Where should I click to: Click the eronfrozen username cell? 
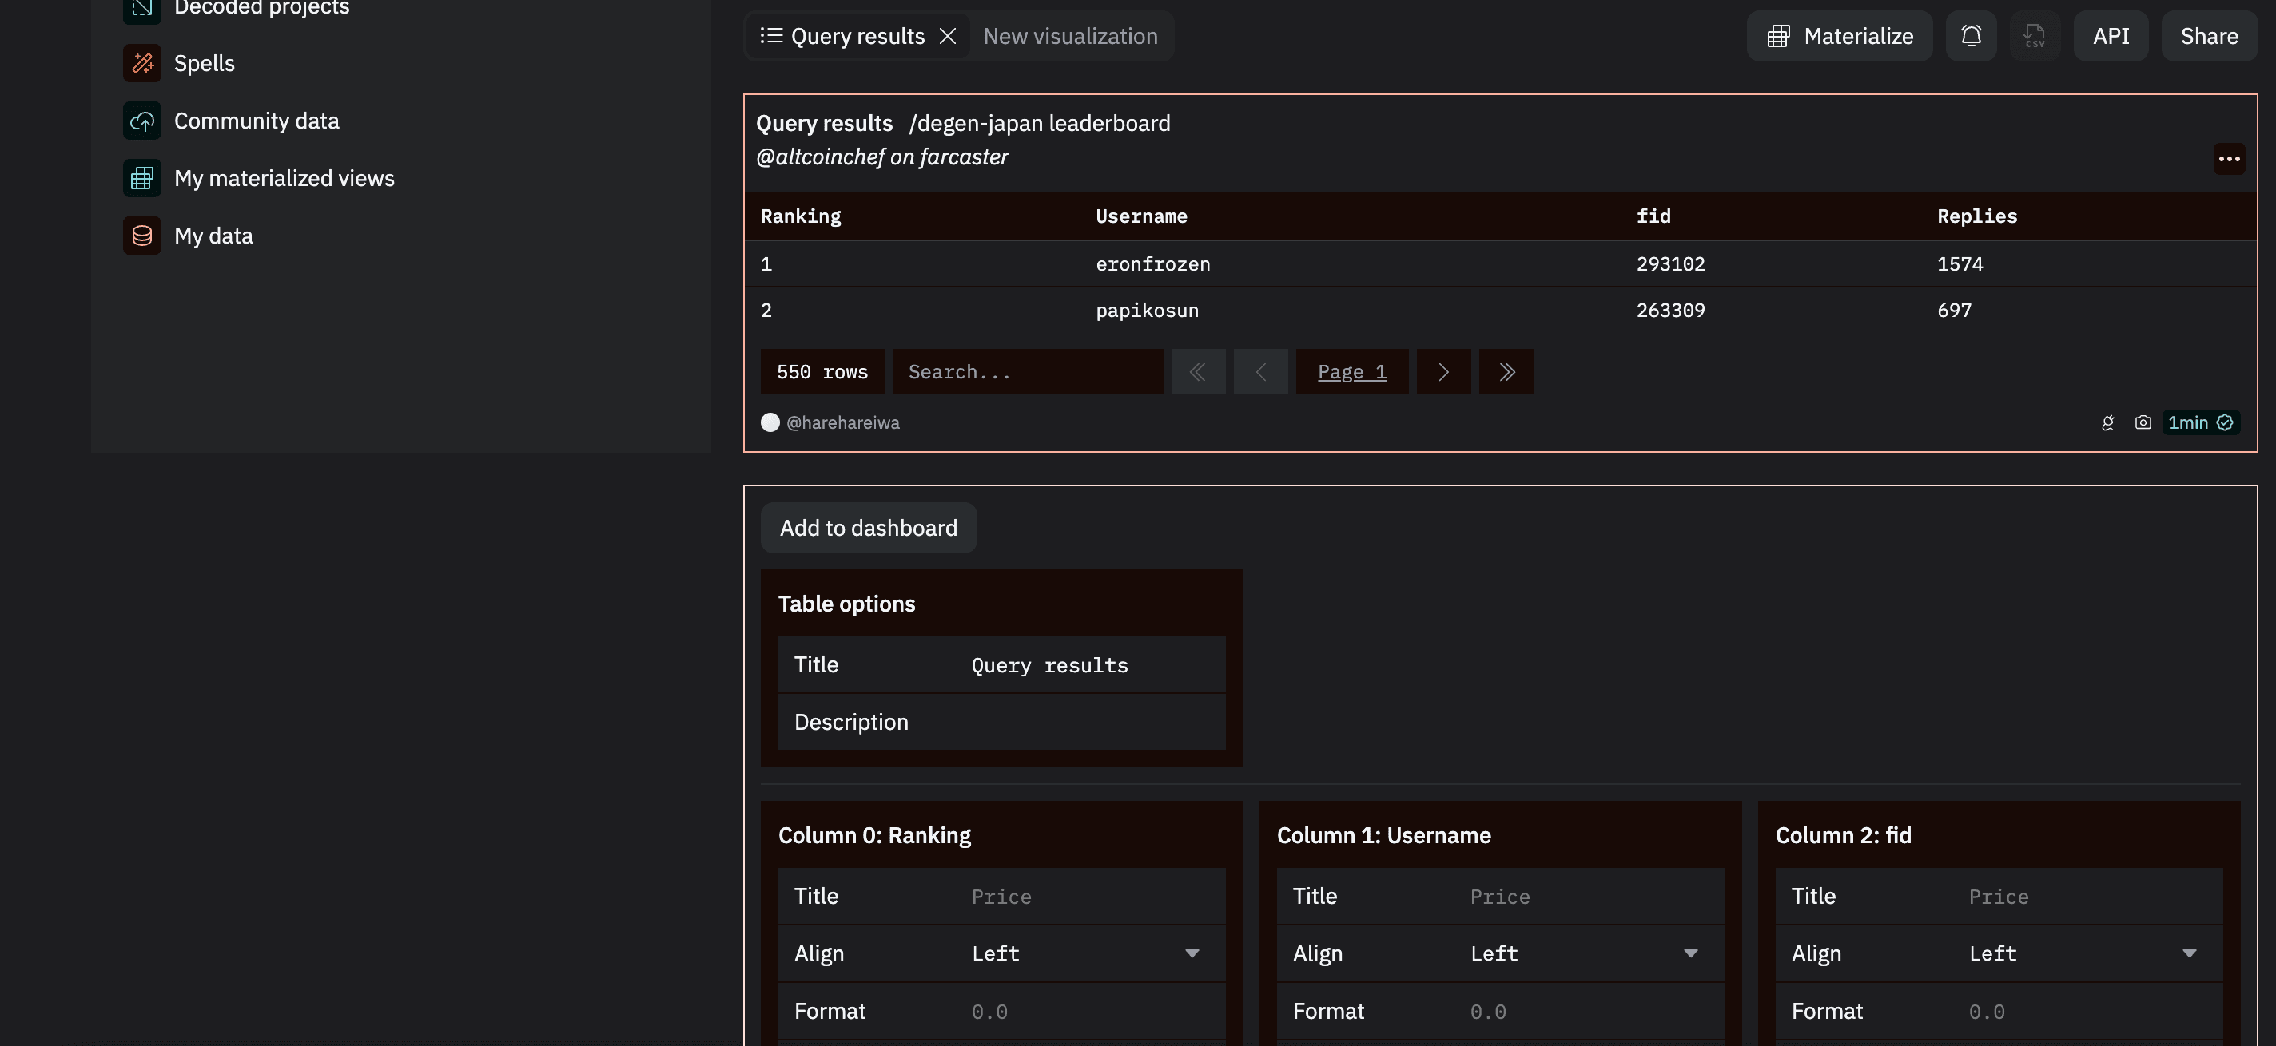click(x=1152, y=264)
